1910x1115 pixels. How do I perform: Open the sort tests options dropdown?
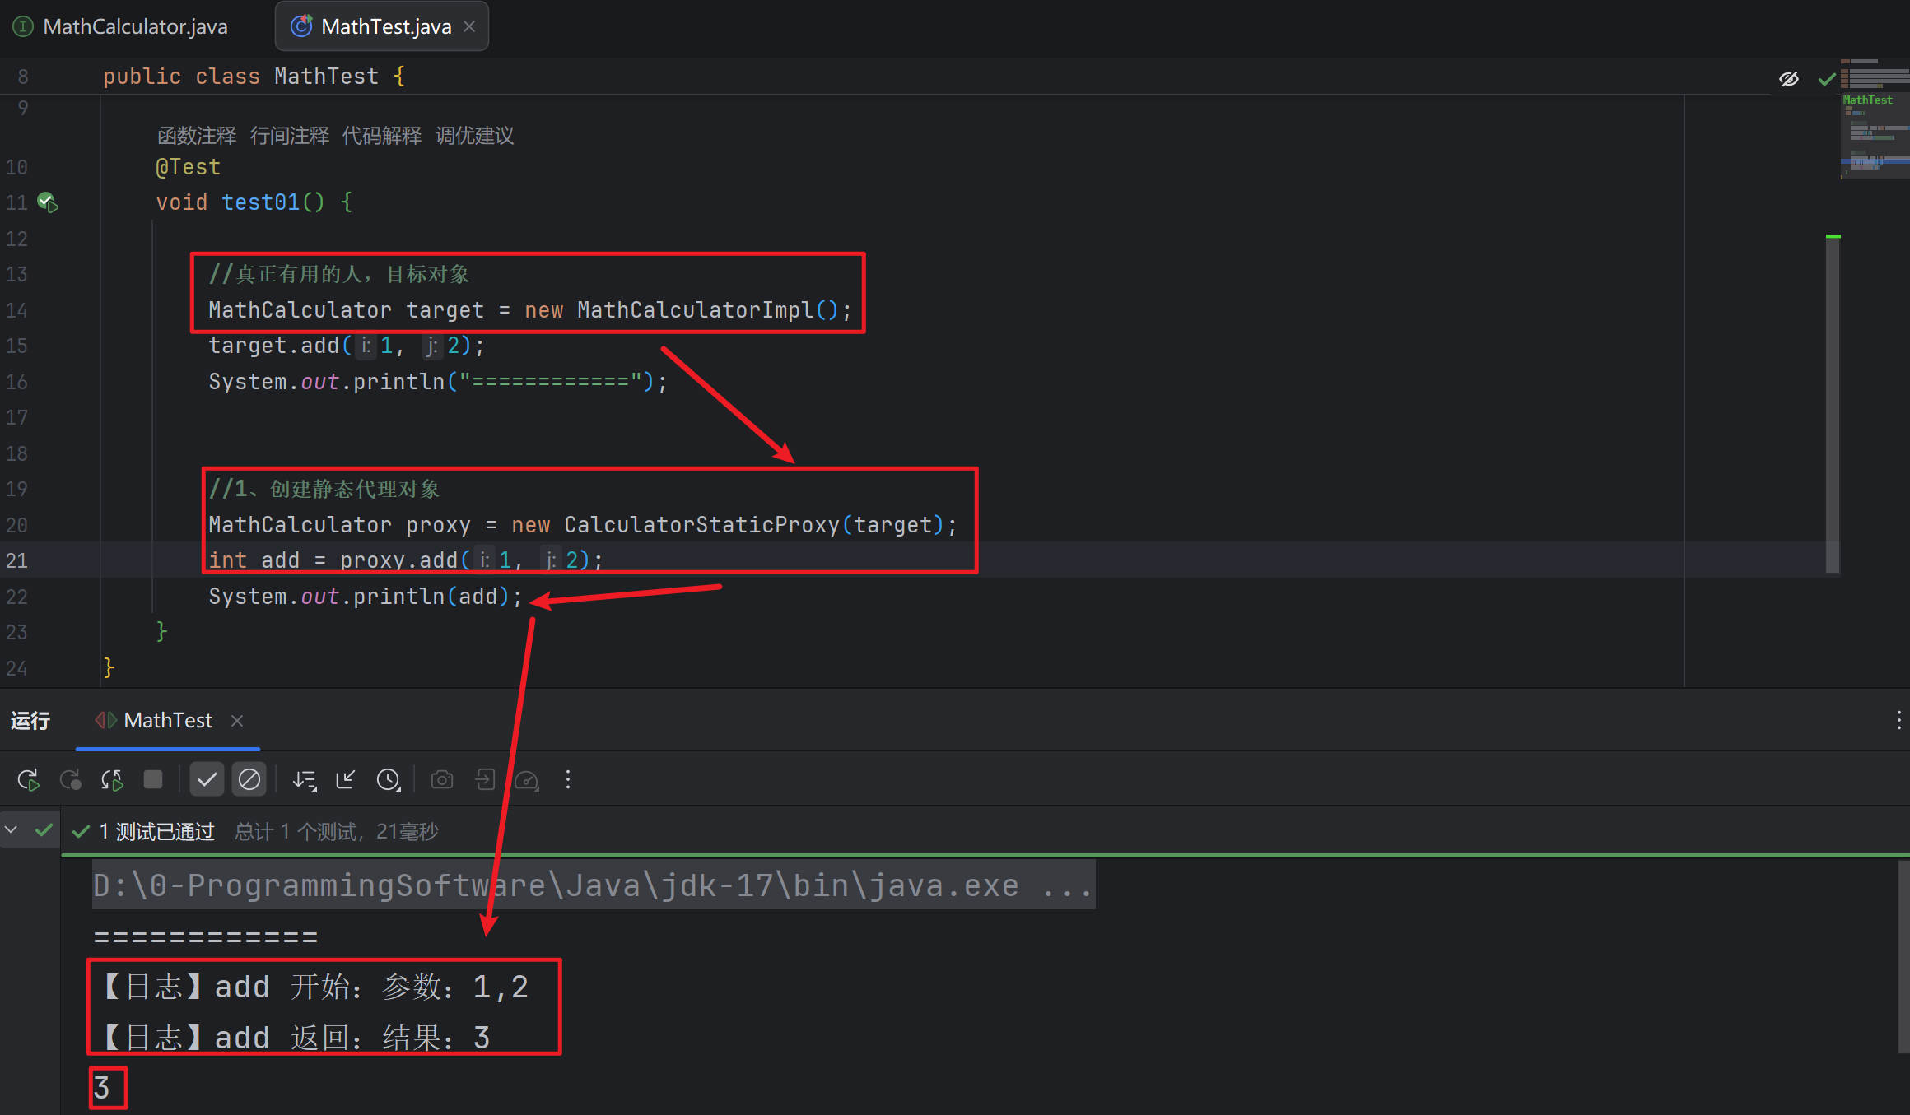[x=305, y=779]
